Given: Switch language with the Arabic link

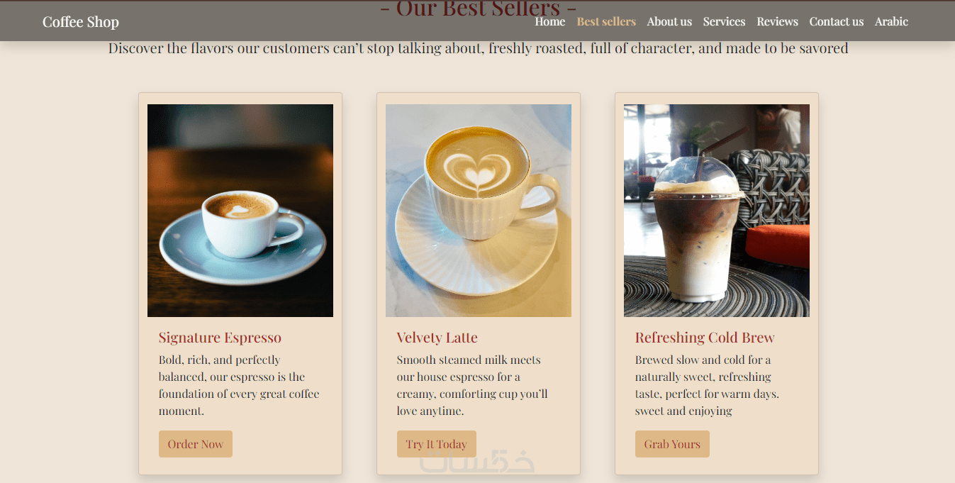Looking at the screenshot, I should (891, 21).
